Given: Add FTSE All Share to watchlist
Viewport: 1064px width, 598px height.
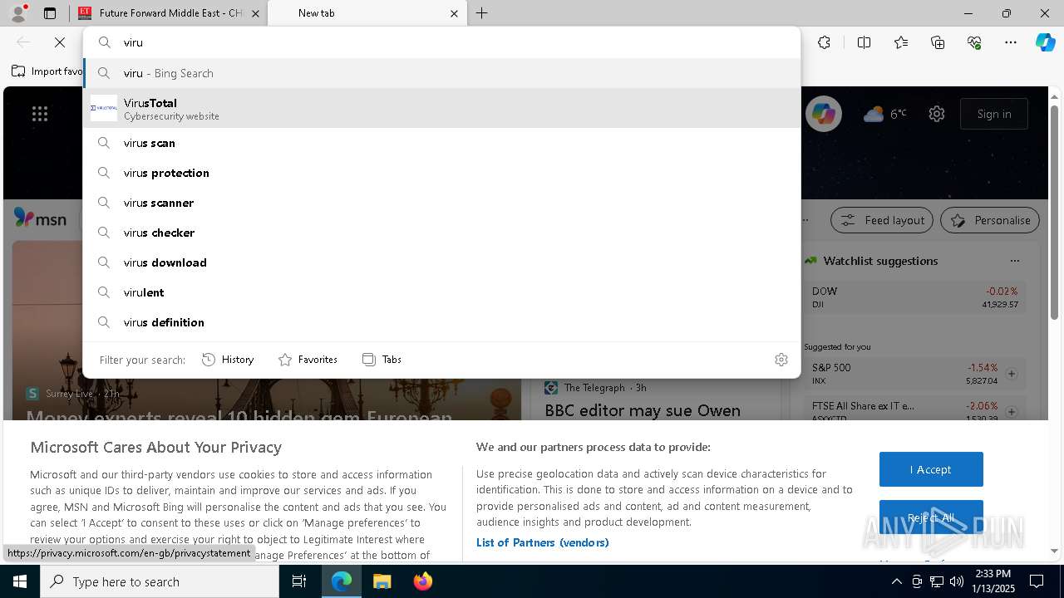Looking at the screenshot, I should 1012,412.
